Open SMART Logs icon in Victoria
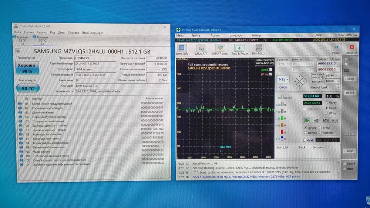Viewport: 370px width, 208px height. pos(220,48)
